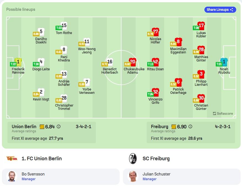The image size is (242, 186).
Task: Click Diogo Leite's 7.30 rating badge
Action: pyautogui.click(x=36, y=64)
